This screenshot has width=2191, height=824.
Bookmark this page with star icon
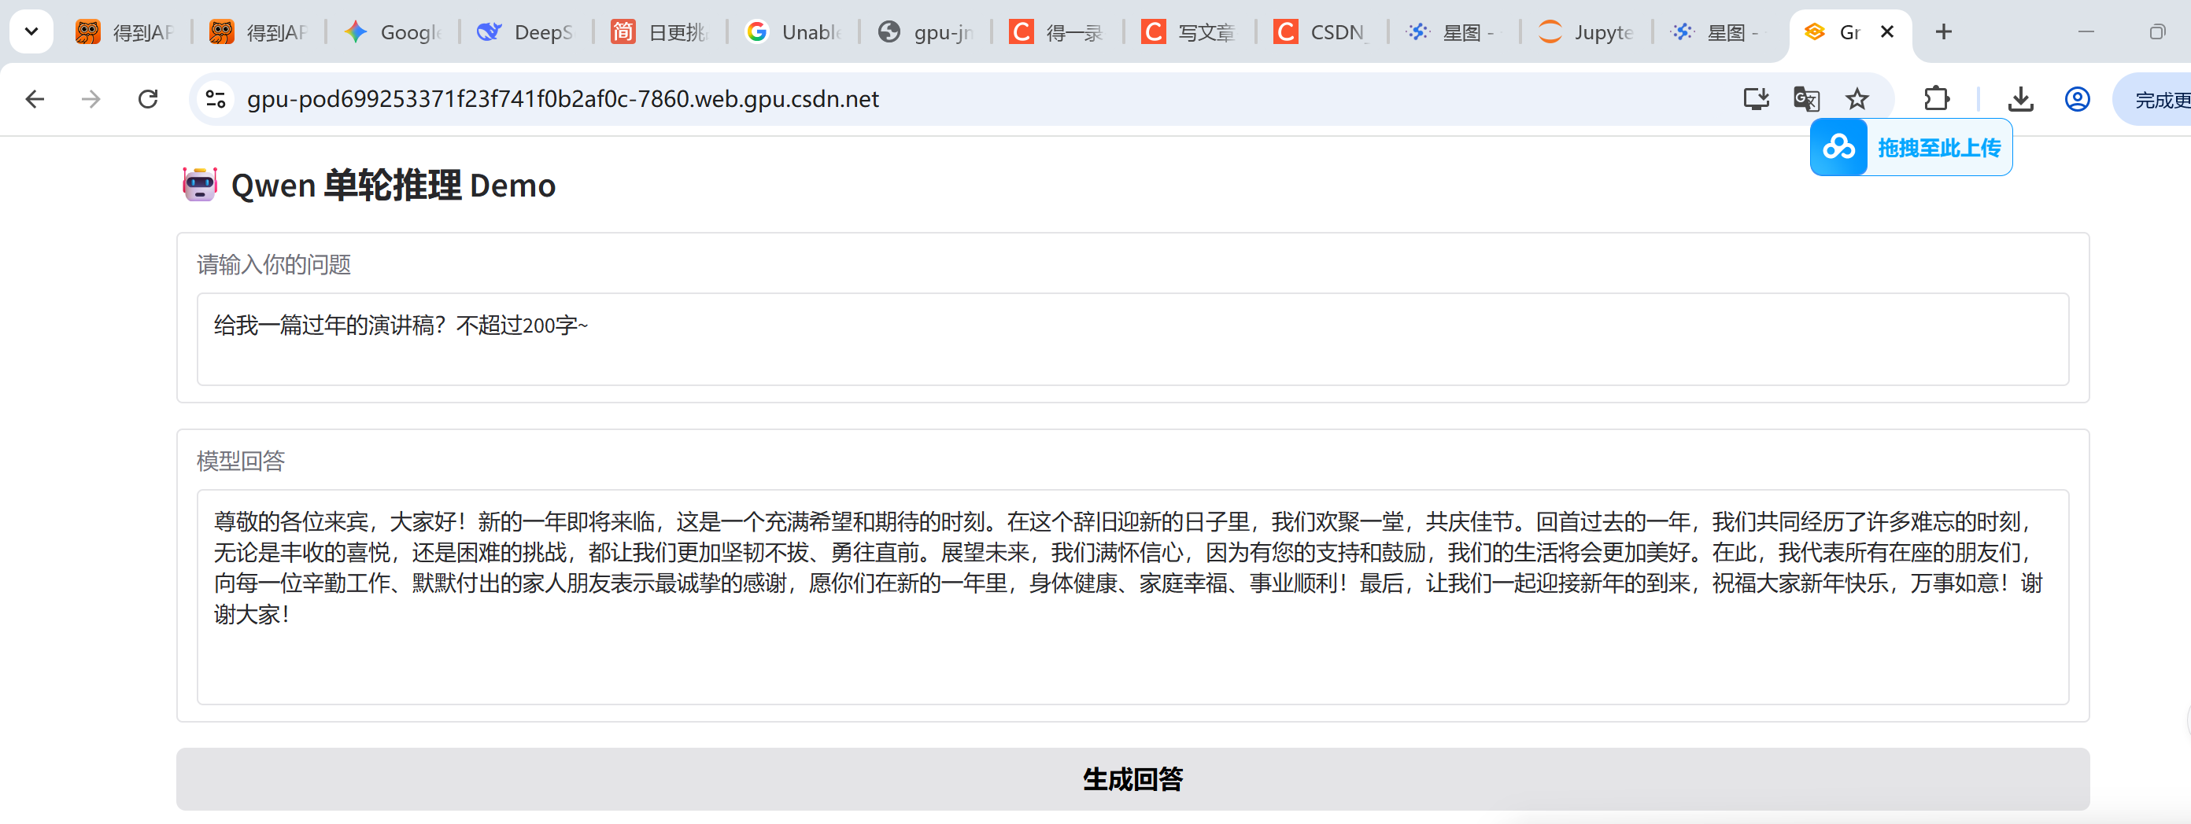1857,99
